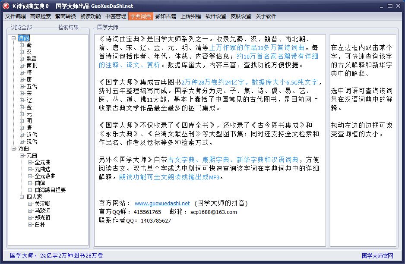Screen dimensions: 405x264
Task: Open the 文件编辑 menu
Action: (x=16, y=16)
